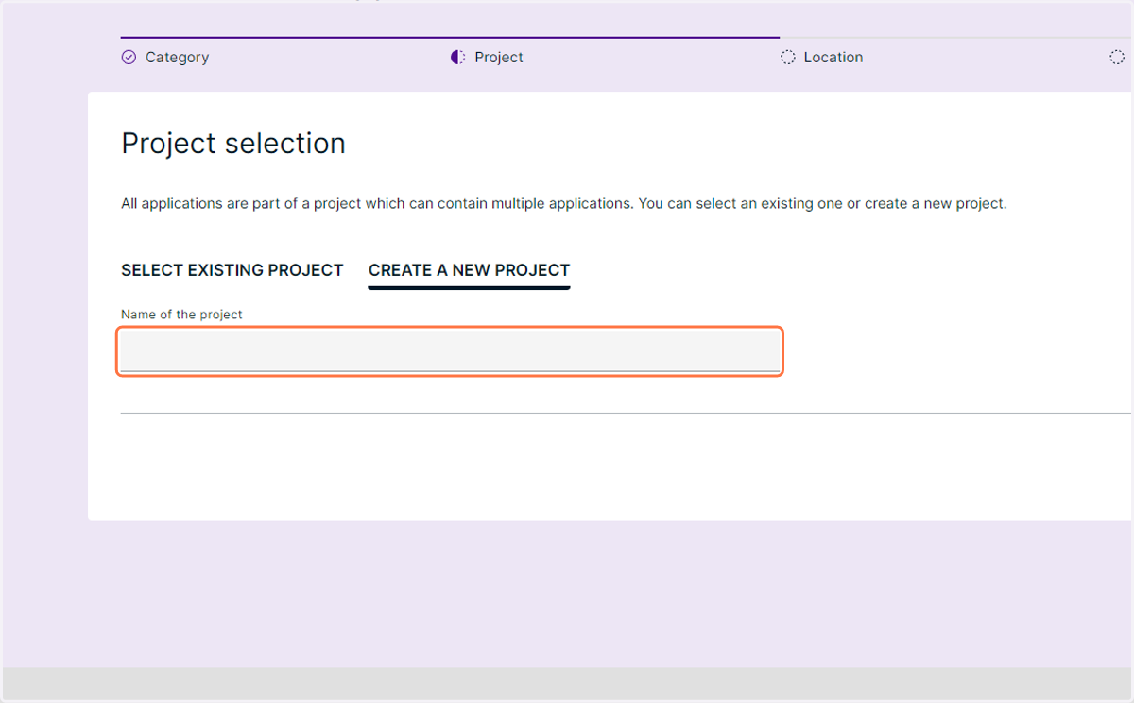
Task: Go back to the Category step label
Action: [177, 58]
